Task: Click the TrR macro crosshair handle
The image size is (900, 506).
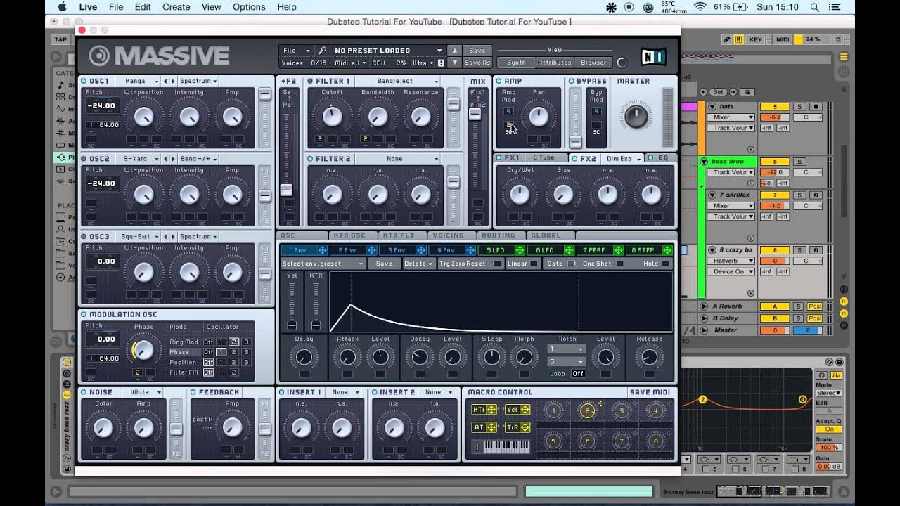Action: 525,427
